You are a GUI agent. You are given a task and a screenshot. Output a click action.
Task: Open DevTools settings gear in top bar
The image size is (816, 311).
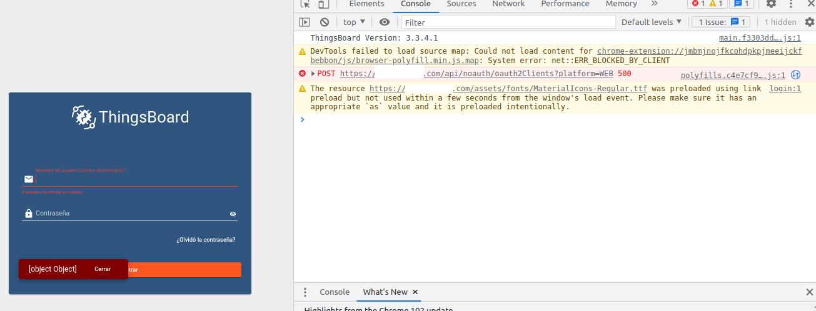point(771,4)
